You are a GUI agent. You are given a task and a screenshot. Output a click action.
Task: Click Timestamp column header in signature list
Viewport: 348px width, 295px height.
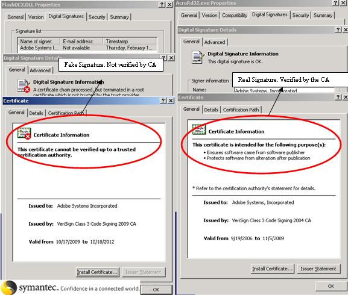coord(130,42)
